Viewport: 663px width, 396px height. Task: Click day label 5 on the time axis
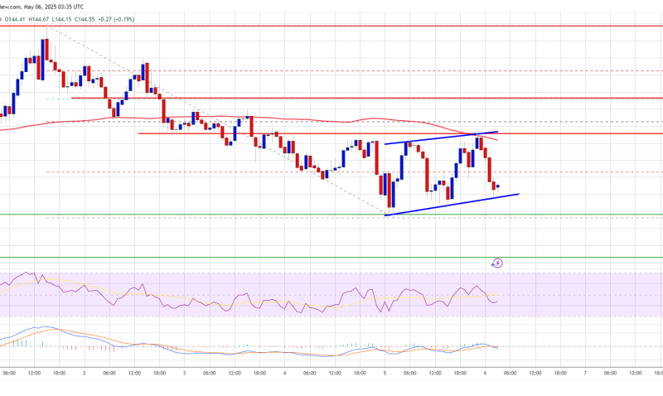pos(385,373)
